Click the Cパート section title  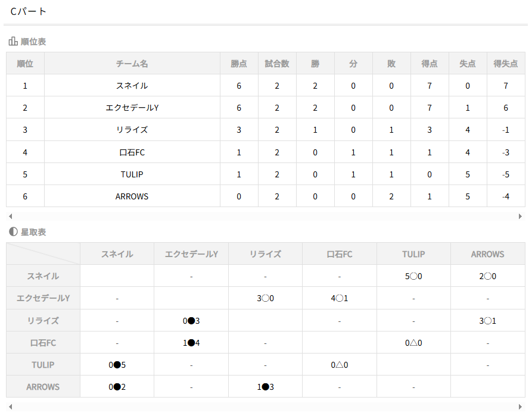coord(29,11)
